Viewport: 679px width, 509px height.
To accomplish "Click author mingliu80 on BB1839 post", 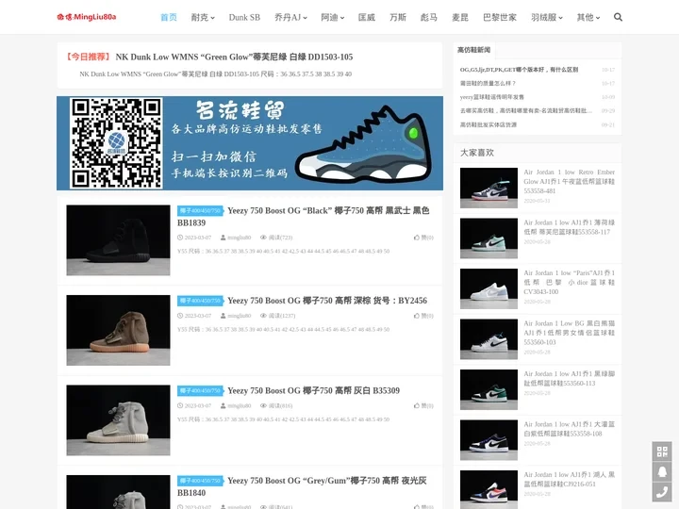I will [x=239, y=238].
